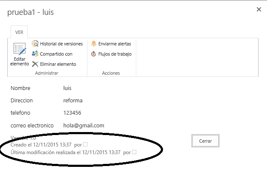Click the Flujos de trabajo icon
The image size is (267, 183).
click(94, 54)
